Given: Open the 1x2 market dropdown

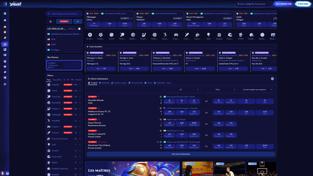Looking at the screenshot, I should (182, 89).
